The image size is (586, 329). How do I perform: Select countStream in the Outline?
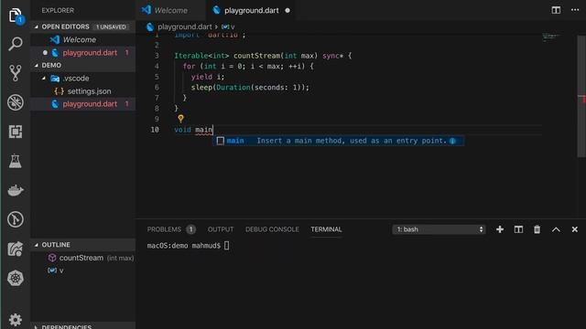pos(83,258)
